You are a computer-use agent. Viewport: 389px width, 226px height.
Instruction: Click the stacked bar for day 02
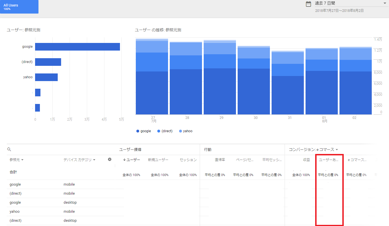click(x=356, y=81)
